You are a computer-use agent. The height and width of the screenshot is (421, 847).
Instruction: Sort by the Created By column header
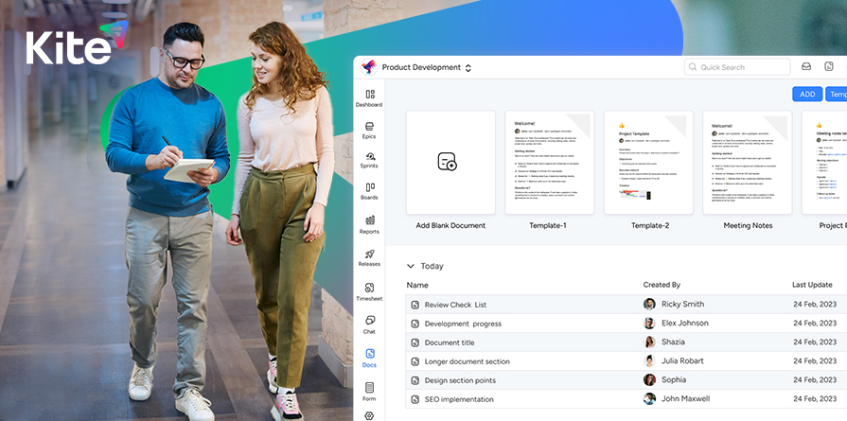click(662, 285)
